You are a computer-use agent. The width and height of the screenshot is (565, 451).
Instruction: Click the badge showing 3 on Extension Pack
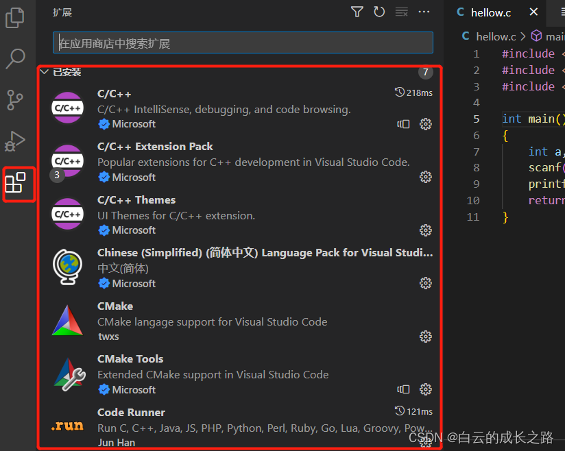(x=57, y=175)
